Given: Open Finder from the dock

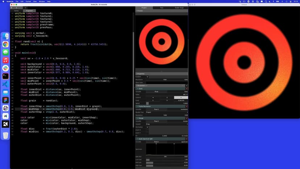Looking at the screenshot, I should (x=5, y=37).
